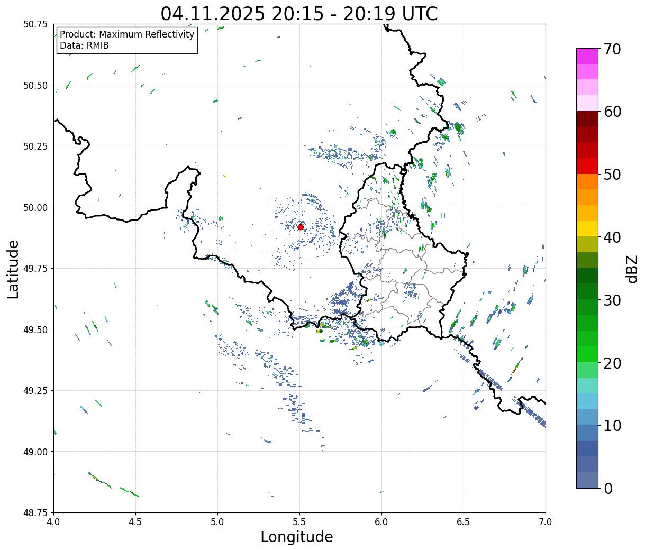Image resolution: width=645 pixels, height=550 pixels.
Task: Click the 30 tick on colorbar
Action: pos(612,300)
